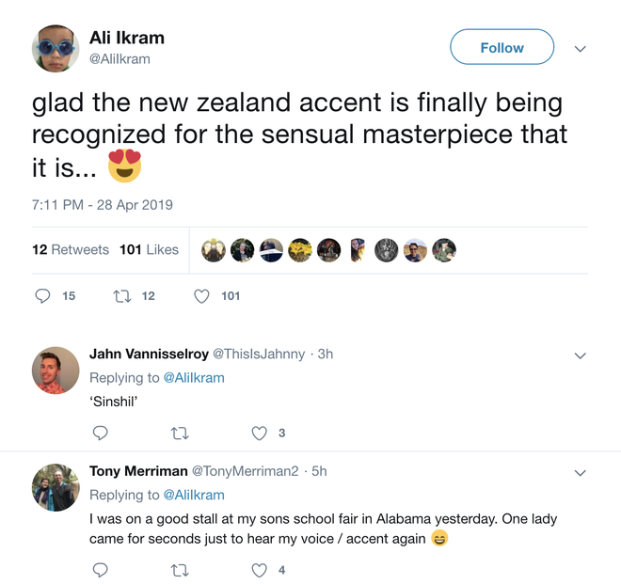This screenshot has height=584, width=621.
Task: Expand options chevron on Tony Merriman's reply
Action: point(581,473)
